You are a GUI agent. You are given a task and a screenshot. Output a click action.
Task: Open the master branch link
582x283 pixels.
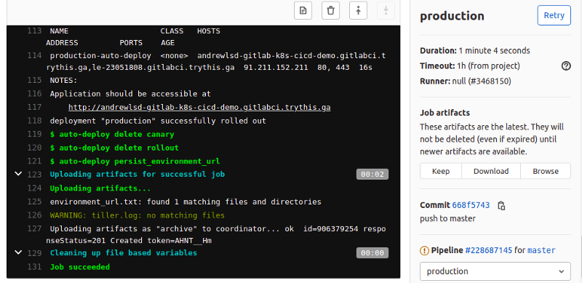click(x=541, y=250)
